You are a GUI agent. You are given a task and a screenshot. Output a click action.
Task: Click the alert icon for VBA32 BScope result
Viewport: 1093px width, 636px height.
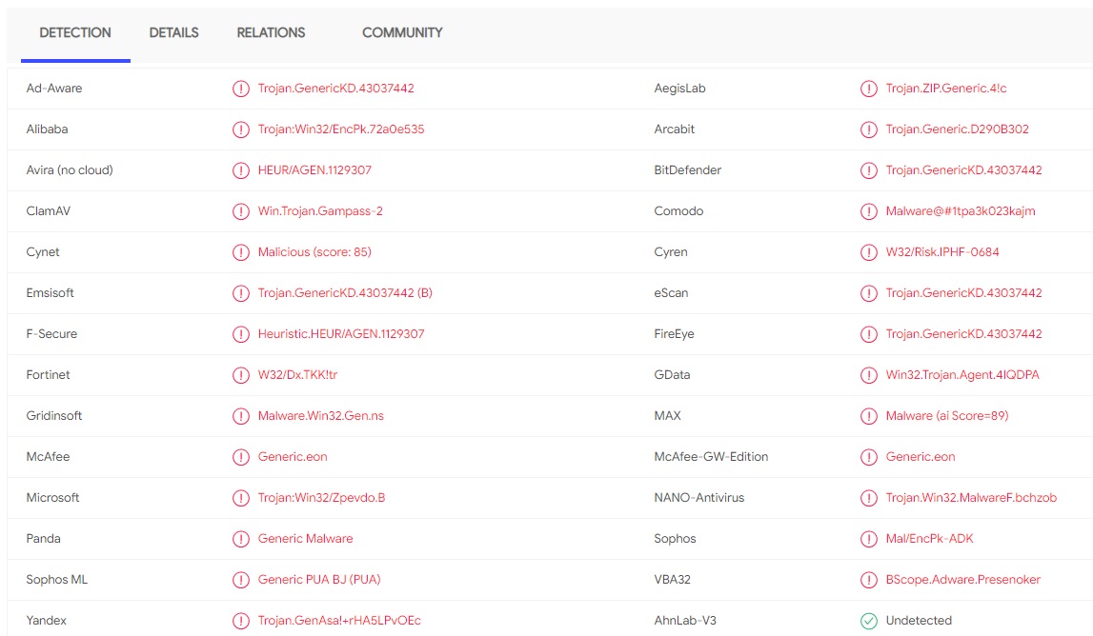coord(868,580)
